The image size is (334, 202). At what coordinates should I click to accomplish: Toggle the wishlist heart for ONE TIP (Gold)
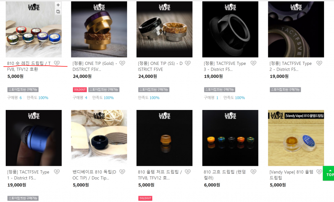(122, 63)
